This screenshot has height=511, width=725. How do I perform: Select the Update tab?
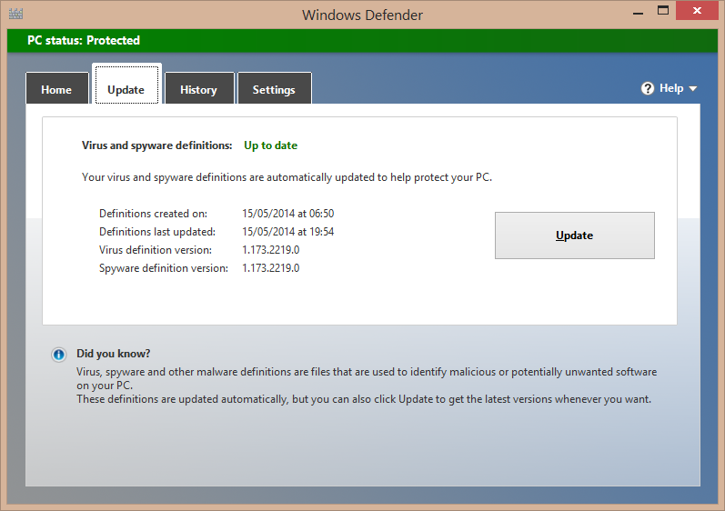[126, 89]
